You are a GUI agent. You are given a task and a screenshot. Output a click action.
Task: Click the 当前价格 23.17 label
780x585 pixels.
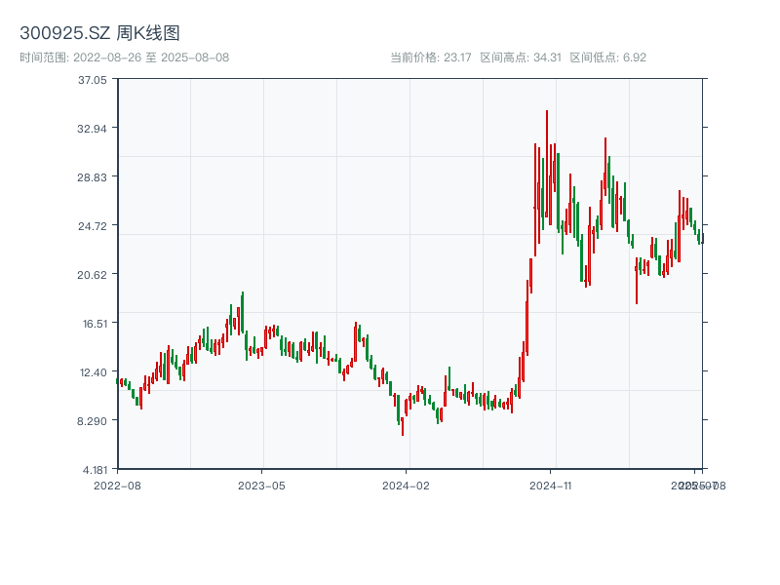(430, 58)
